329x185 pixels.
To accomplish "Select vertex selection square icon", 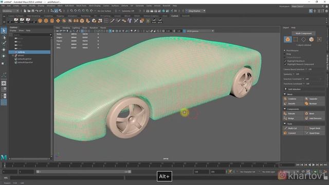I will pyautogui.click(x=296, y=39).
